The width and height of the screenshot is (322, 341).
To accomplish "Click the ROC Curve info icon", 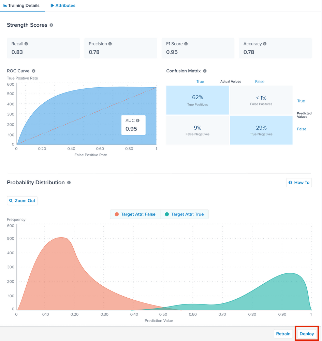I will pos(33,71).
